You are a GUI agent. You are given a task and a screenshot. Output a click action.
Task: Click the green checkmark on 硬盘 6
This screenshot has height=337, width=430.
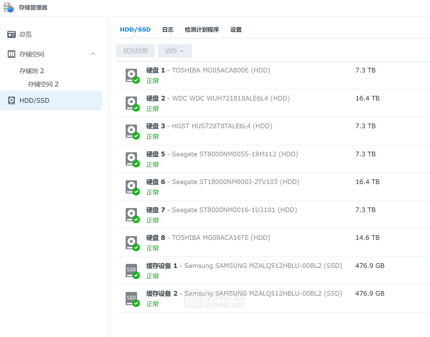136,192
